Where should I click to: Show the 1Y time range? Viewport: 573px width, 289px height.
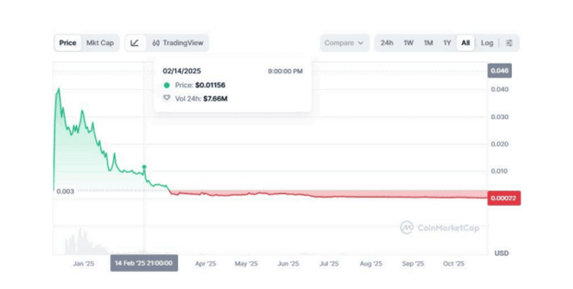click(x=447, y=43)
